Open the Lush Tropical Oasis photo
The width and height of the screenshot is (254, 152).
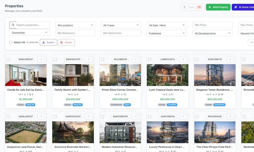(x=167, y=75)
